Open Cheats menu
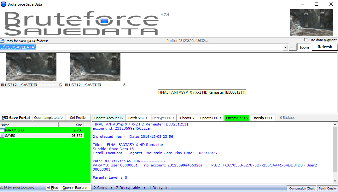338x192 pixels. [187, 118]
